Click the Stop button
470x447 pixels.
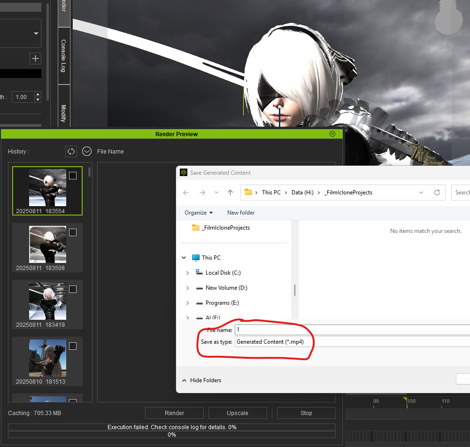306,413
